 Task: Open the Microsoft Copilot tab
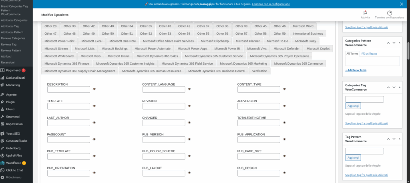pos(318,49)
